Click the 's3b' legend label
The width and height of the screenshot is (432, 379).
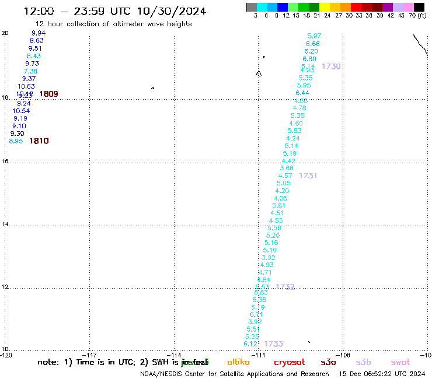pyautogui.click(x=363, y=362)
